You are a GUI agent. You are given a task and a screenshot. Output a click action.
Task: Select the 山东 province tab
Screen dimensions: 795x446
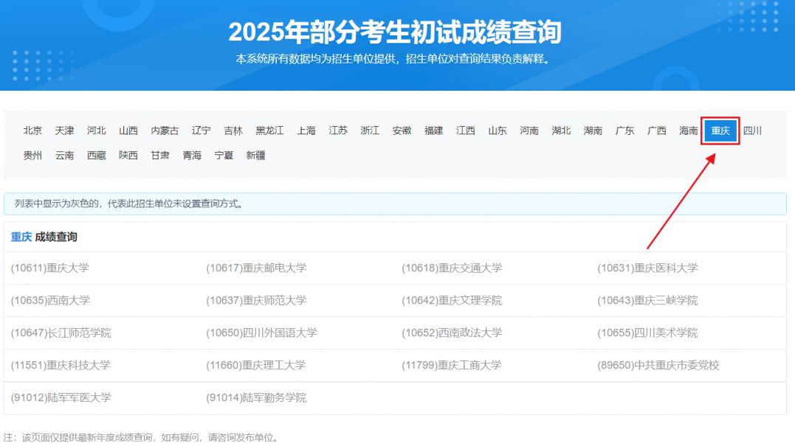click(x=498, y=130)
